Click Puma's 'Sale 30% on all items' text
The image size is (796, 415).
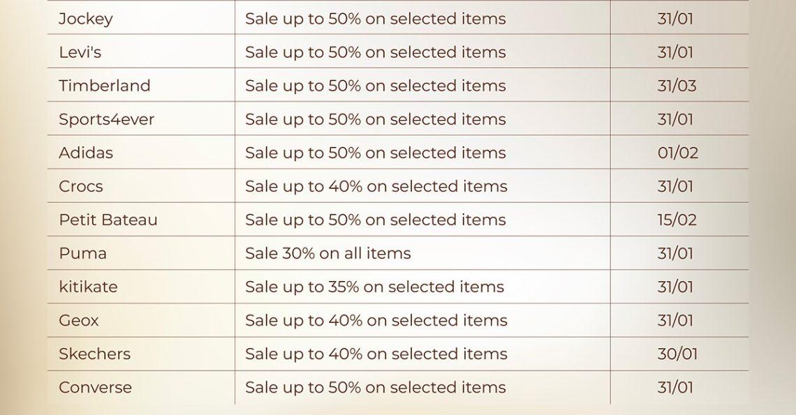(327, 253)
